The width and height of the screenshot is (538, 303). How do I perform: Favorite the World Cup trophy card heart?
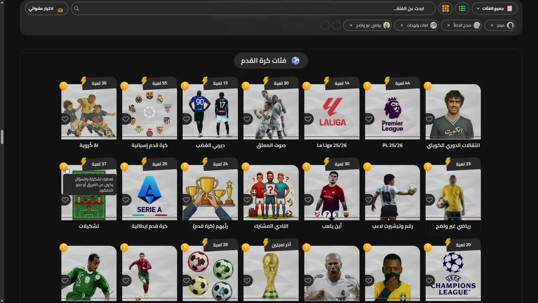[x=247, y=281]
